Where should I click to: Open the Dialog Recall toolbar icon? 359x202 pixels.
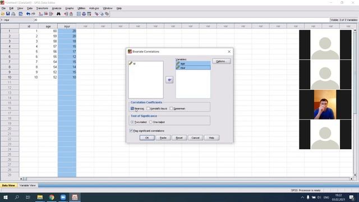point(21,14)
